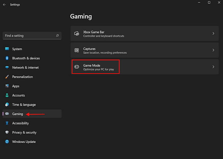The width and height of the screenshot is (223, 159).
Task: Click the Windows Update sync icon
Action: (7, 142)
